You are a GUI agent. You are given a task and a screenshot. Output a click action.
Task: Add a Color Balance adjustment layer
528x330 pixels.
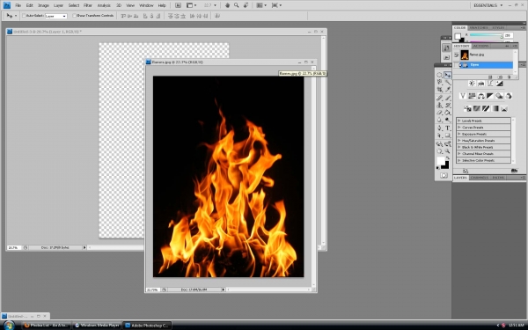coord(481,96)
